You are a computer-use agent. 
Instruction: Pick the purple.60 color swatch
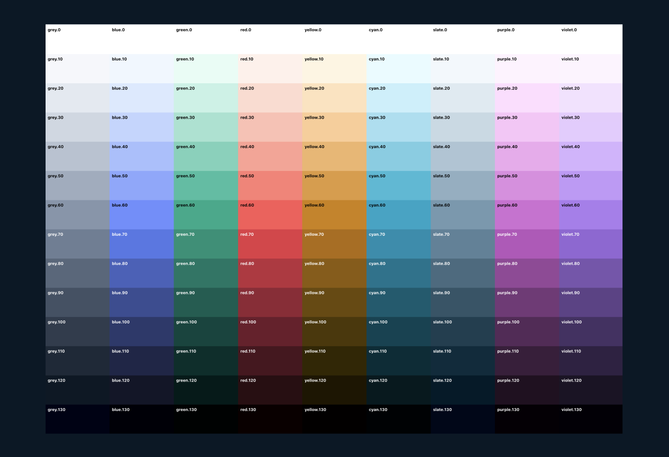[x=527, y=214]
